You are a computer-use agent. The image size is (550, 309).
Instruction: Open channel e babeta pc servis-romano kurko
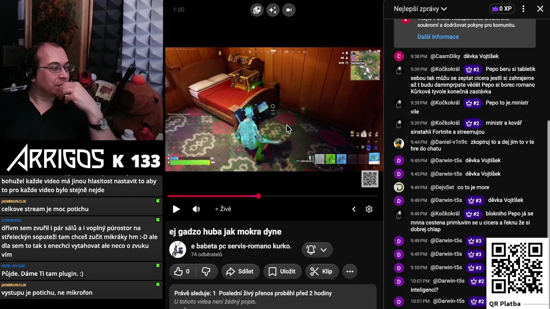(x=241, y=246)
